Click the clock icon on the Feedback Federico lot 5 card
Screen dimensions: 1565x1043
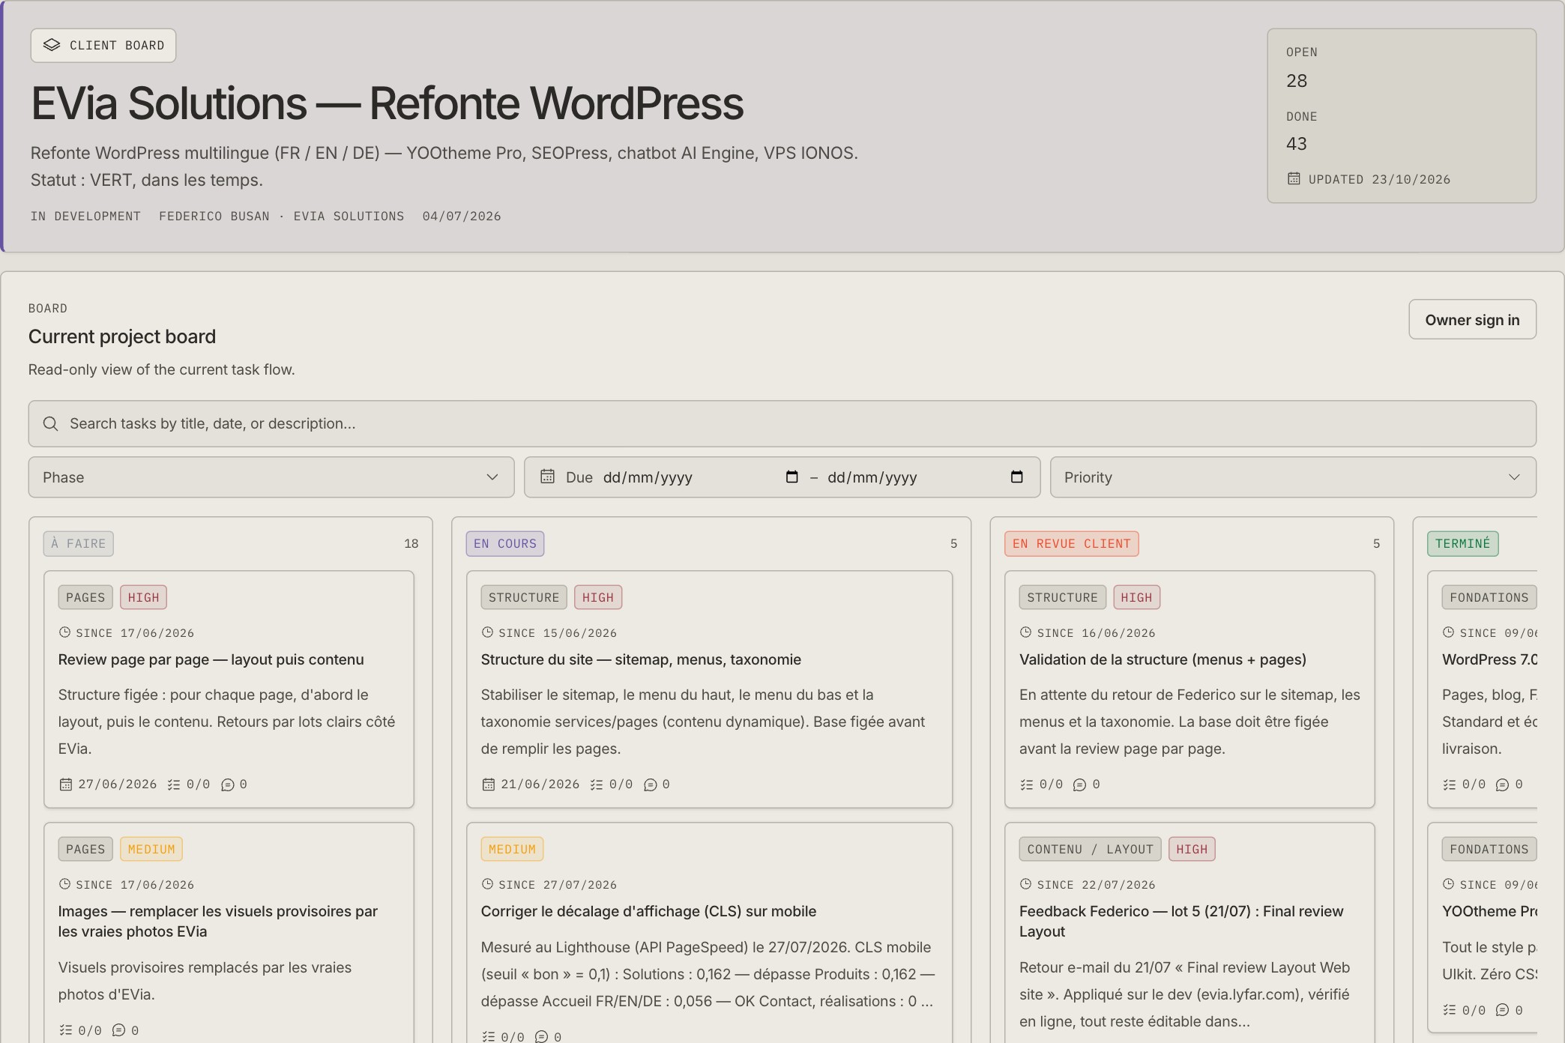click(1025, 884)
